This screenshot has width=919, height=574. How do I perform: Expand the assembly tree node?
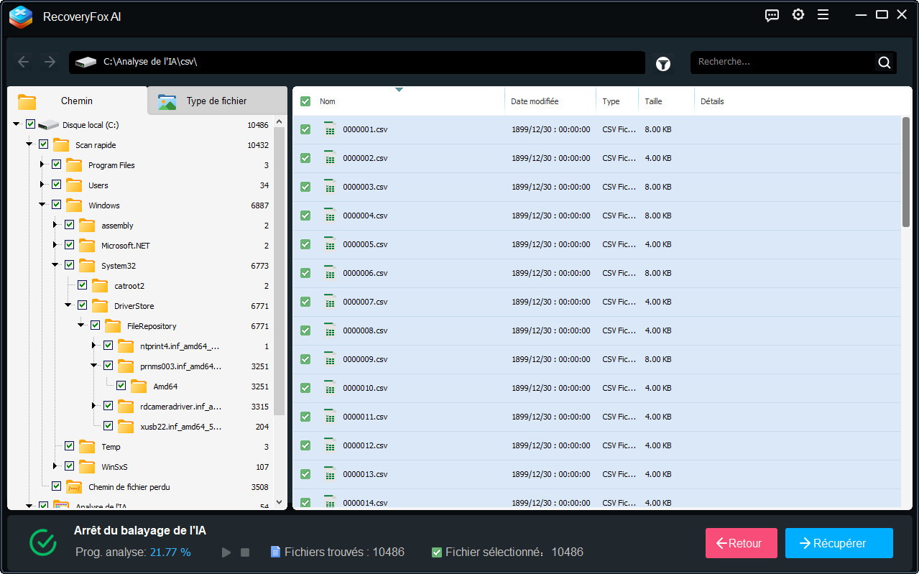[55, 225]
